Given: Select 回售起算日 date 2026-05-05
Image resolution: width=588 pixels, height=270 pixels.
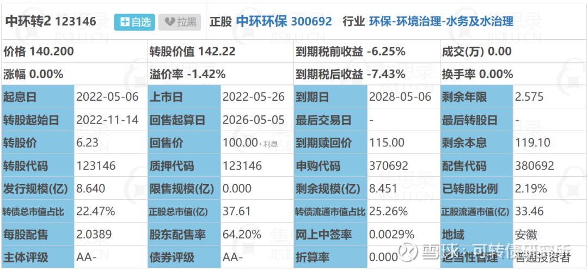Looking at the screenshot, I should (254, 120).
